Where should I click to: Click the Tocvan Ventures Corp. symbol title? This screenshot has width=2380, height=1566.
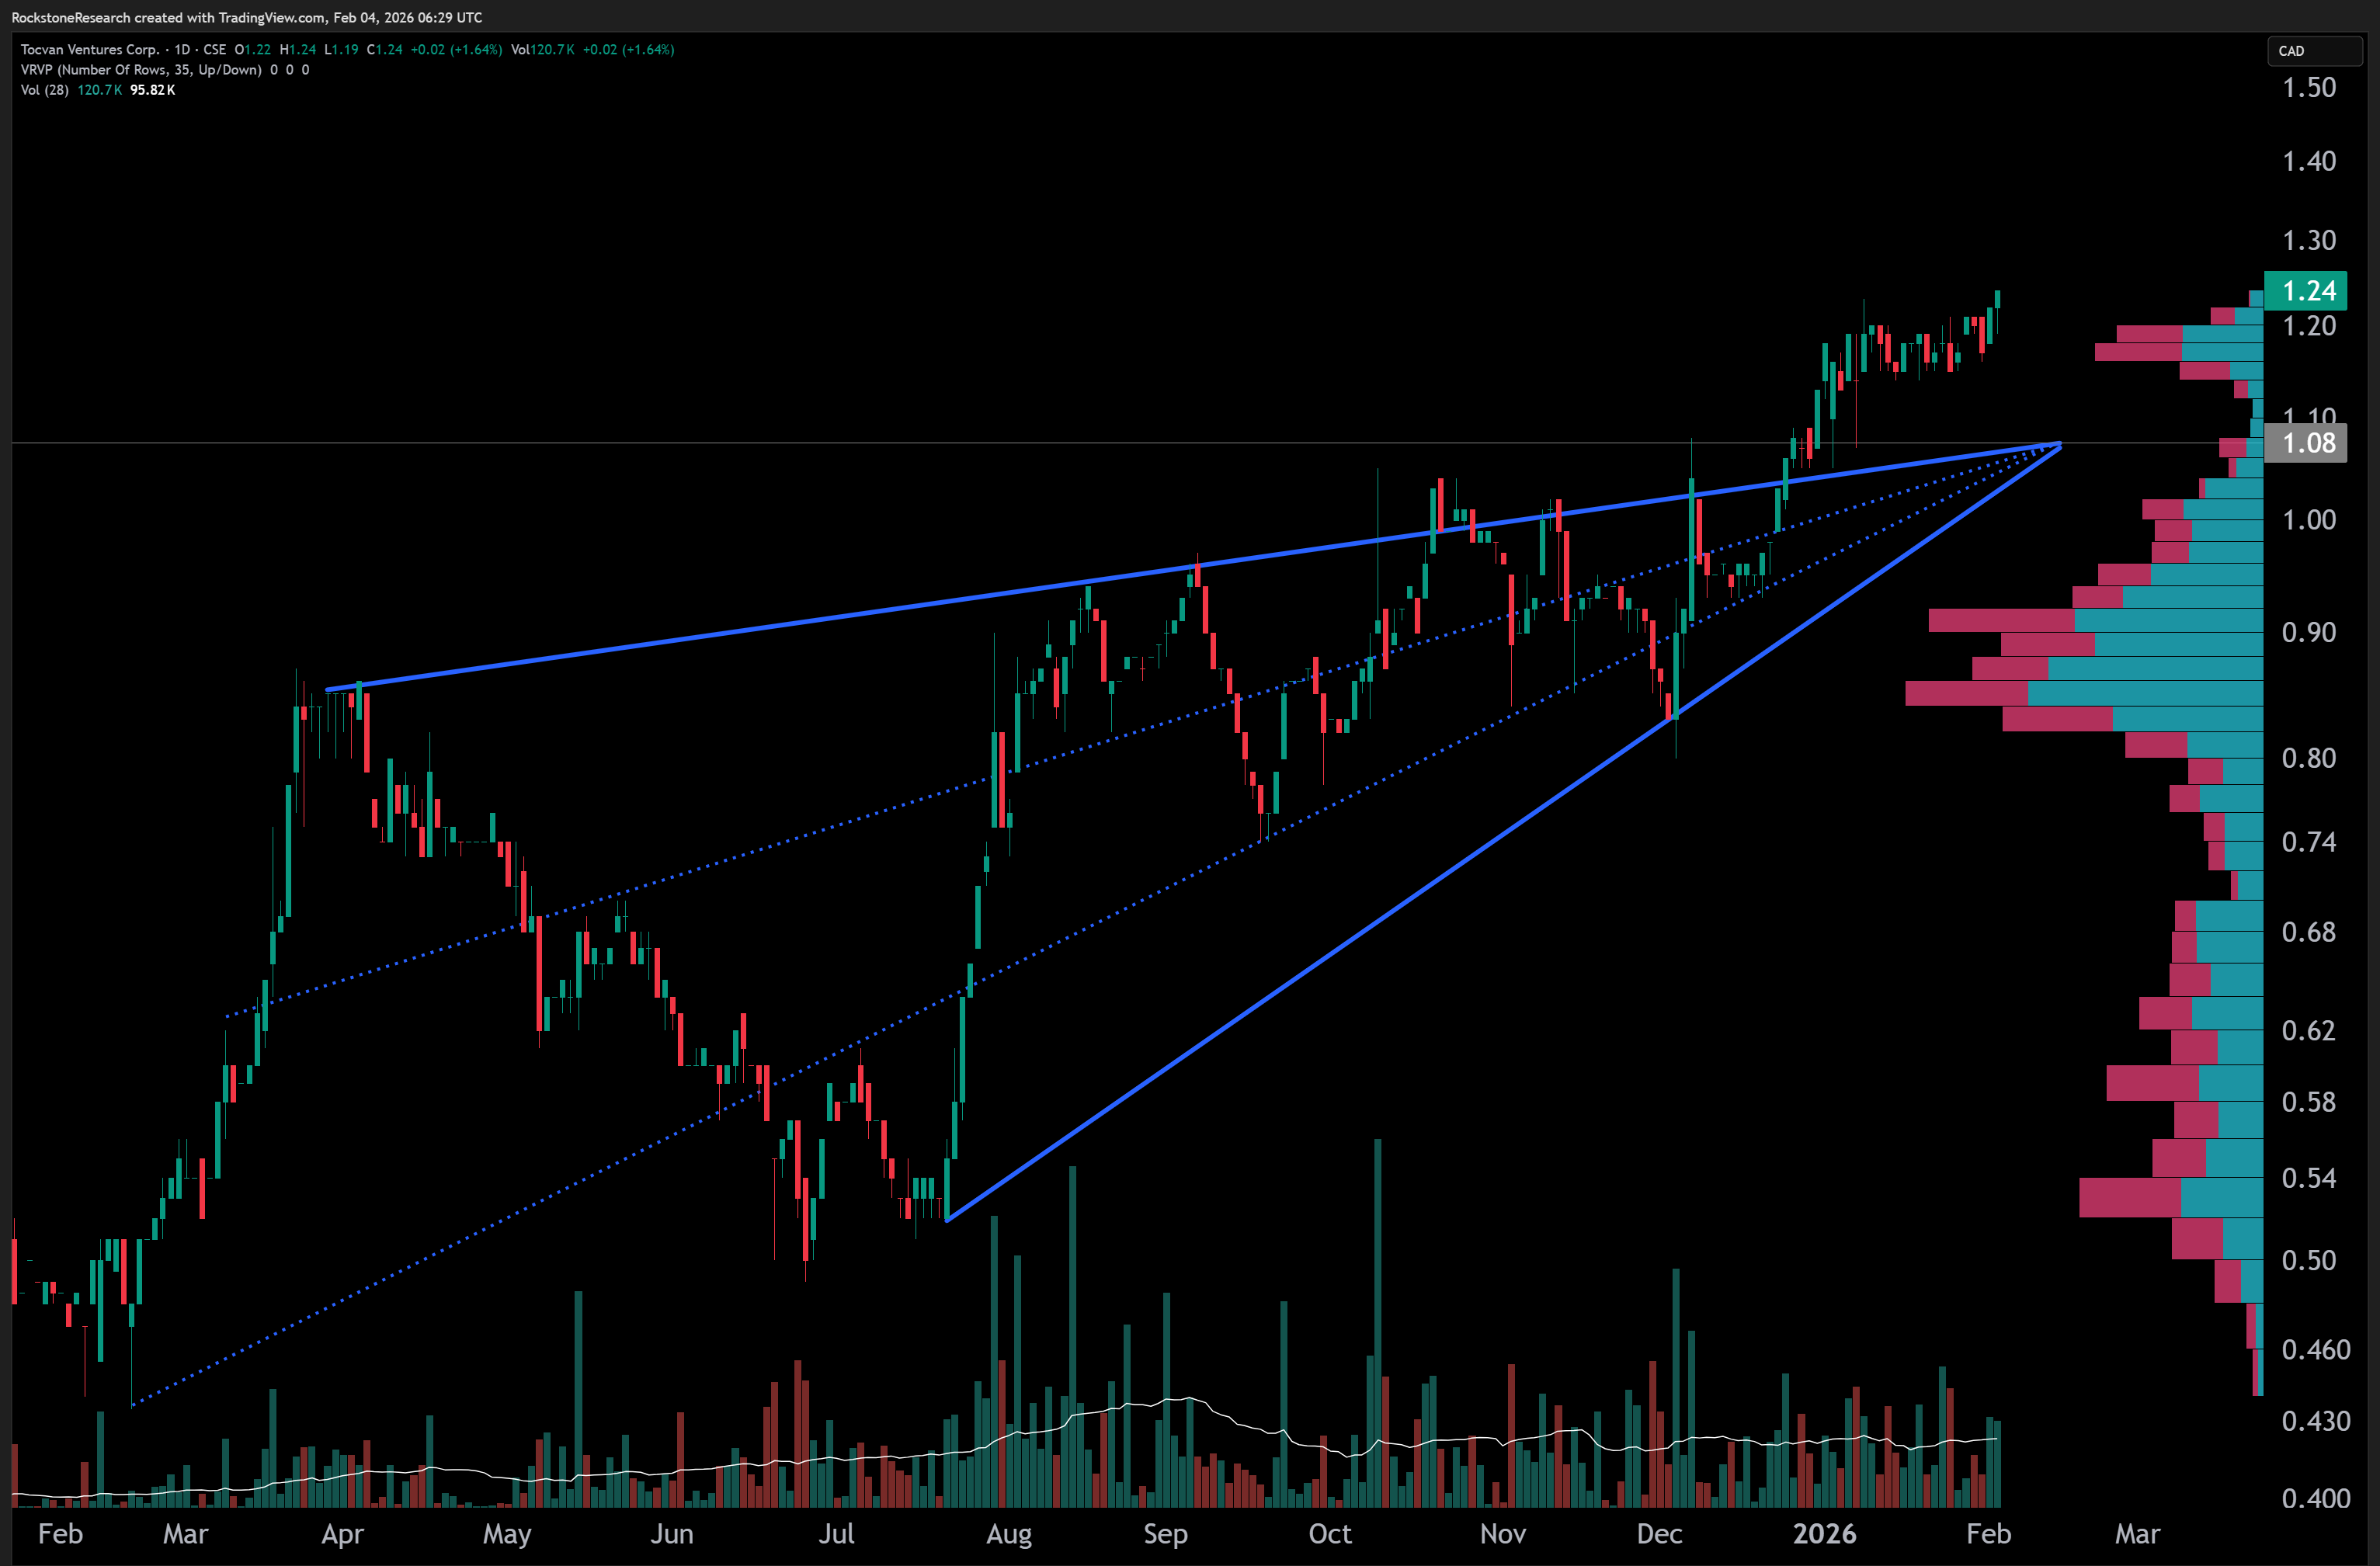(x=90, y=49)
